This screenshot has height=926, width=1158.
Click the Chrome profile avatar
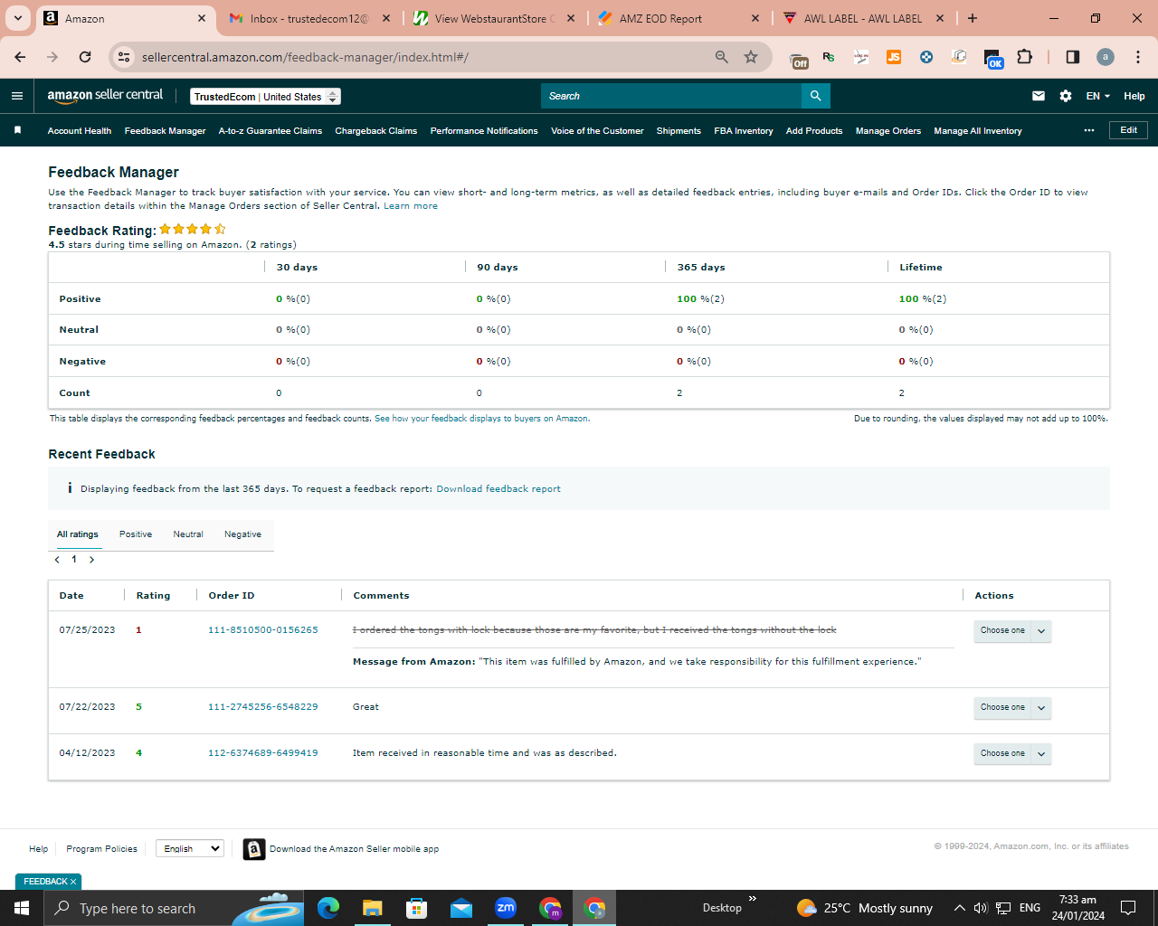tap(1106, 57)
